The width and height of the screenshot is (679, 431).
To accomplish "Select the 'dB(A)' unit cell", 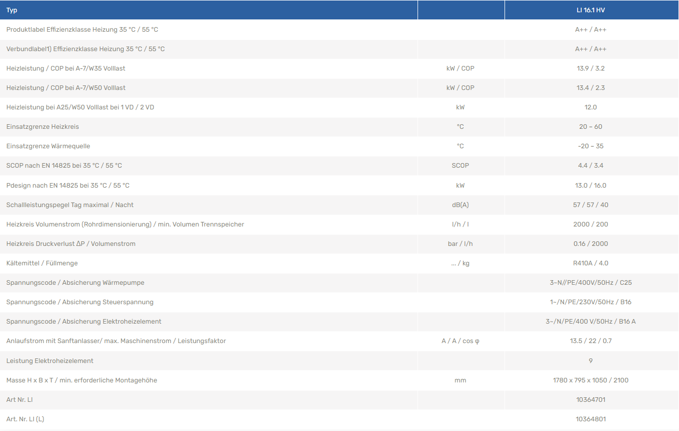I will 460,205.
